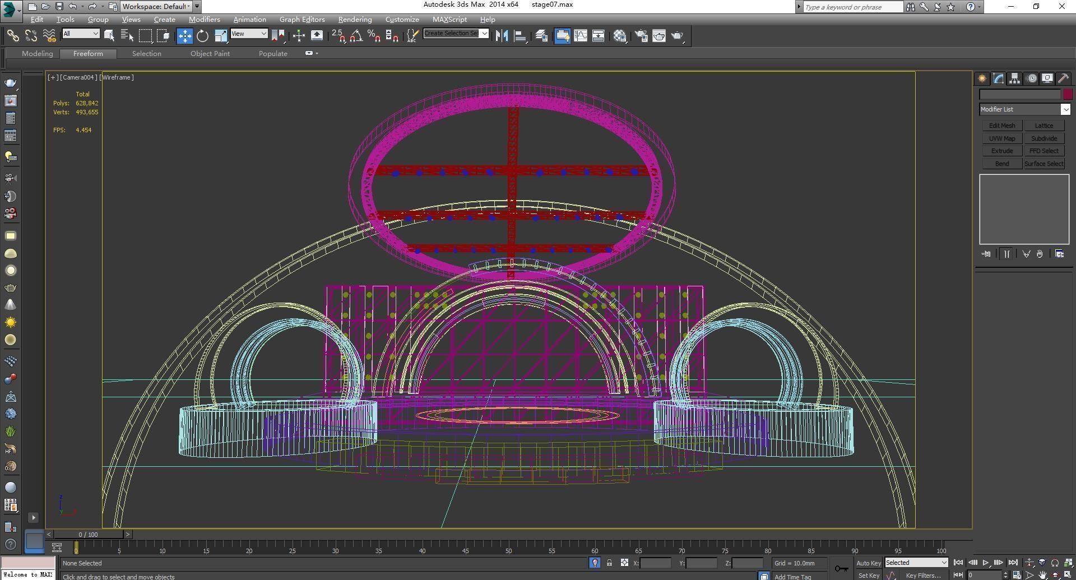Choose the Select Object arrow tool
Viewport: 1076px width, 580px height.
pyautogui.click(x=109, y=36)
